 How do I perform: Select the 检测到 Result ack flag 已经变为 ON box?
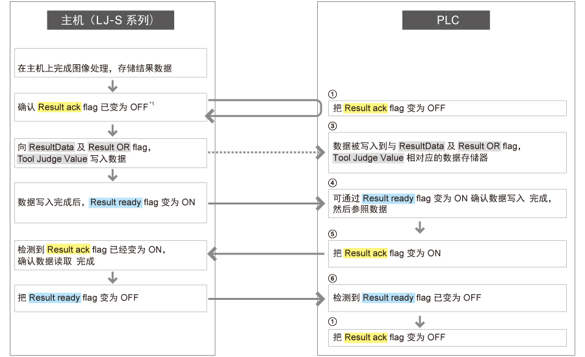110,255
